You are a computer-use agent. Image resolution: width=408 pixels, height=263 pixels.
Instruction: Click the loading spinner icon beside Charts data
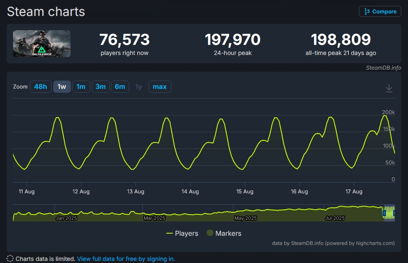(x=10, y=258)
